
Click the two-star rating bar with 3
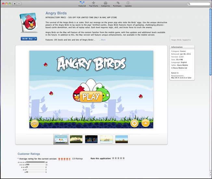(35, 170)
